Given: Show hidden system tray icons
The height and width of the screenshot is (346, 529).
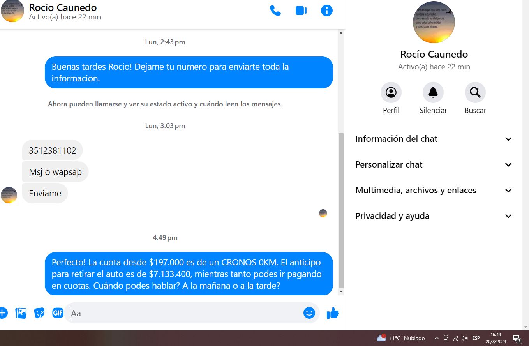Looking at the screenshot, I should pyautogui.click(x=436, y=338).
